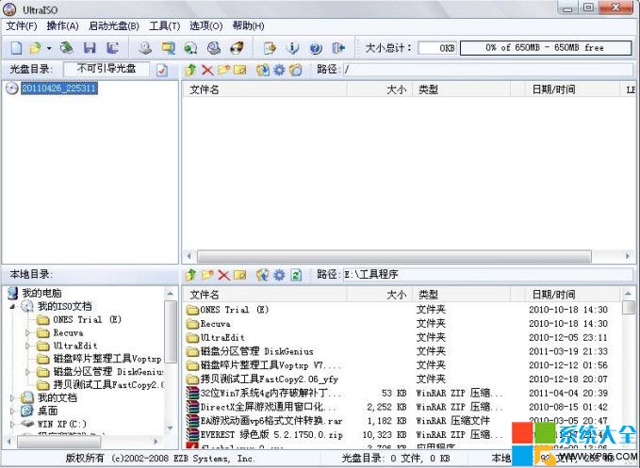Click the Save floppy disk toolbar icon
This screenshot has width=640, height=468.
(90, 47)
